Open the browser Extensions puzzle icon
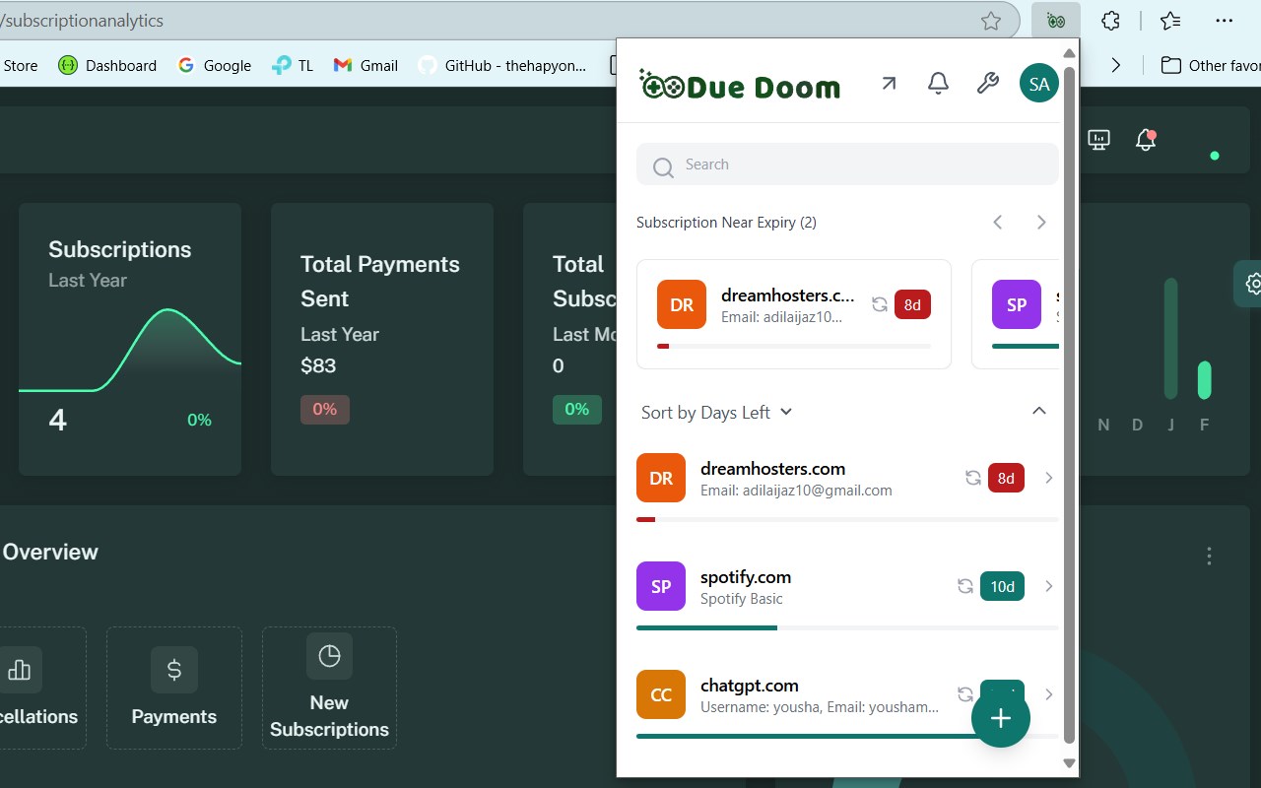Viewport: 1261px width, 788px height. (x=1110, y=21)
